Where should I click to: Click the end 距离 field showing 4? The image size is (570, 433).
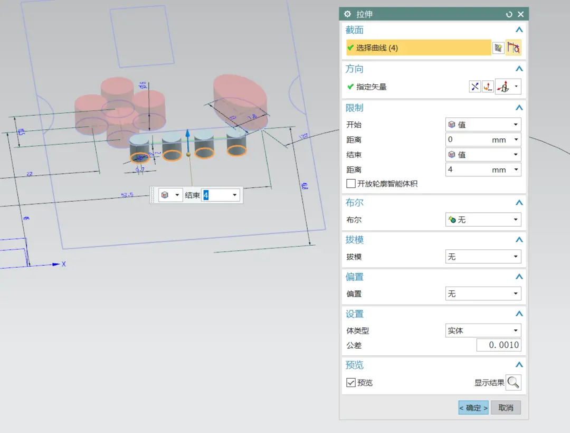467,170
